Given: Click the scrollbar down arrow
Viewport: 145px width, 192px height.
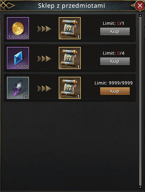Looking at the screenshot, I should tap(140, 187).
